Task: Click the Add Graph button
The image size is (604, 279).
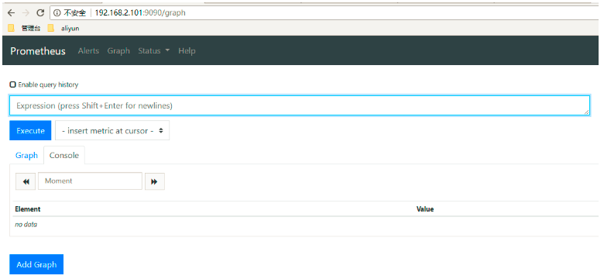Action: (x=36, y=264)
